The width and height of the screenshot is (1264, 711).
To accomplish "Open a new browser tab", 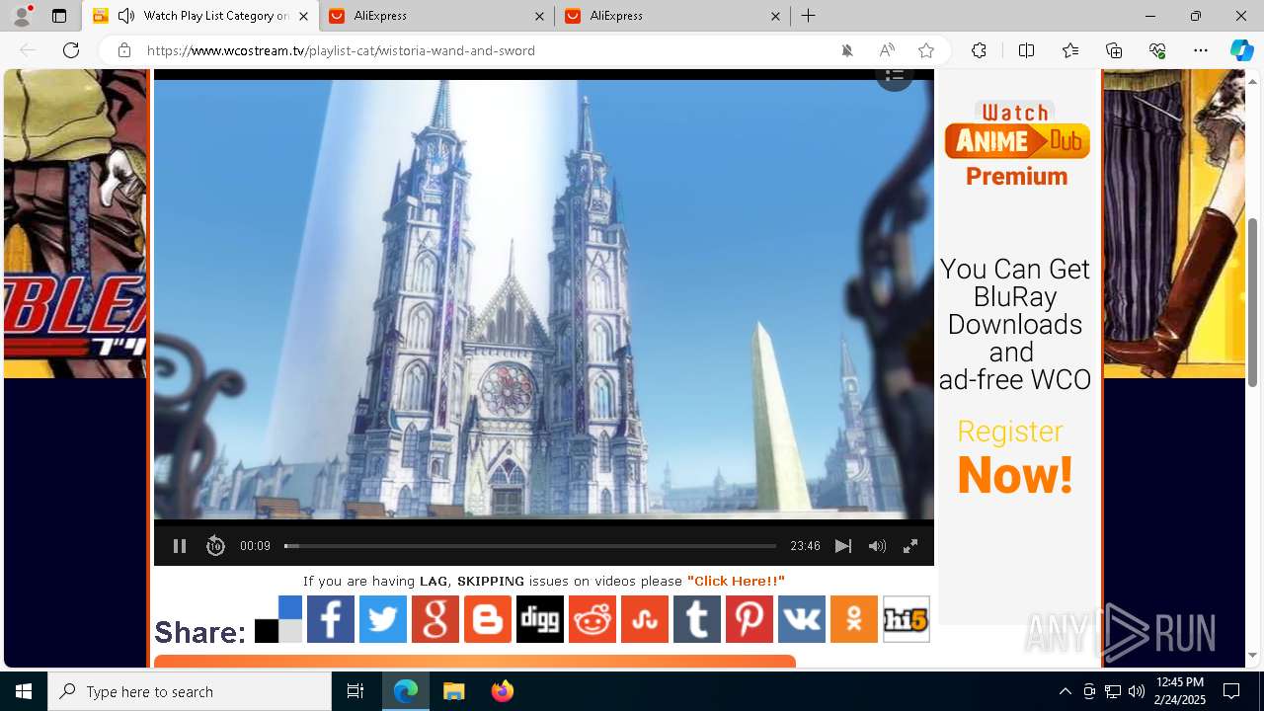I will click(809, 16).
